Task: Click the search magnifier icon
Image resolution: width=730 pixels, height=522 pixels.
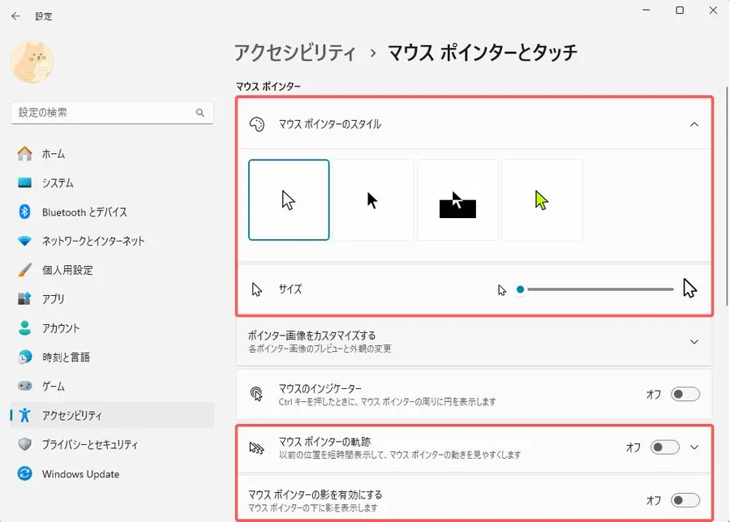Action: 200,113
